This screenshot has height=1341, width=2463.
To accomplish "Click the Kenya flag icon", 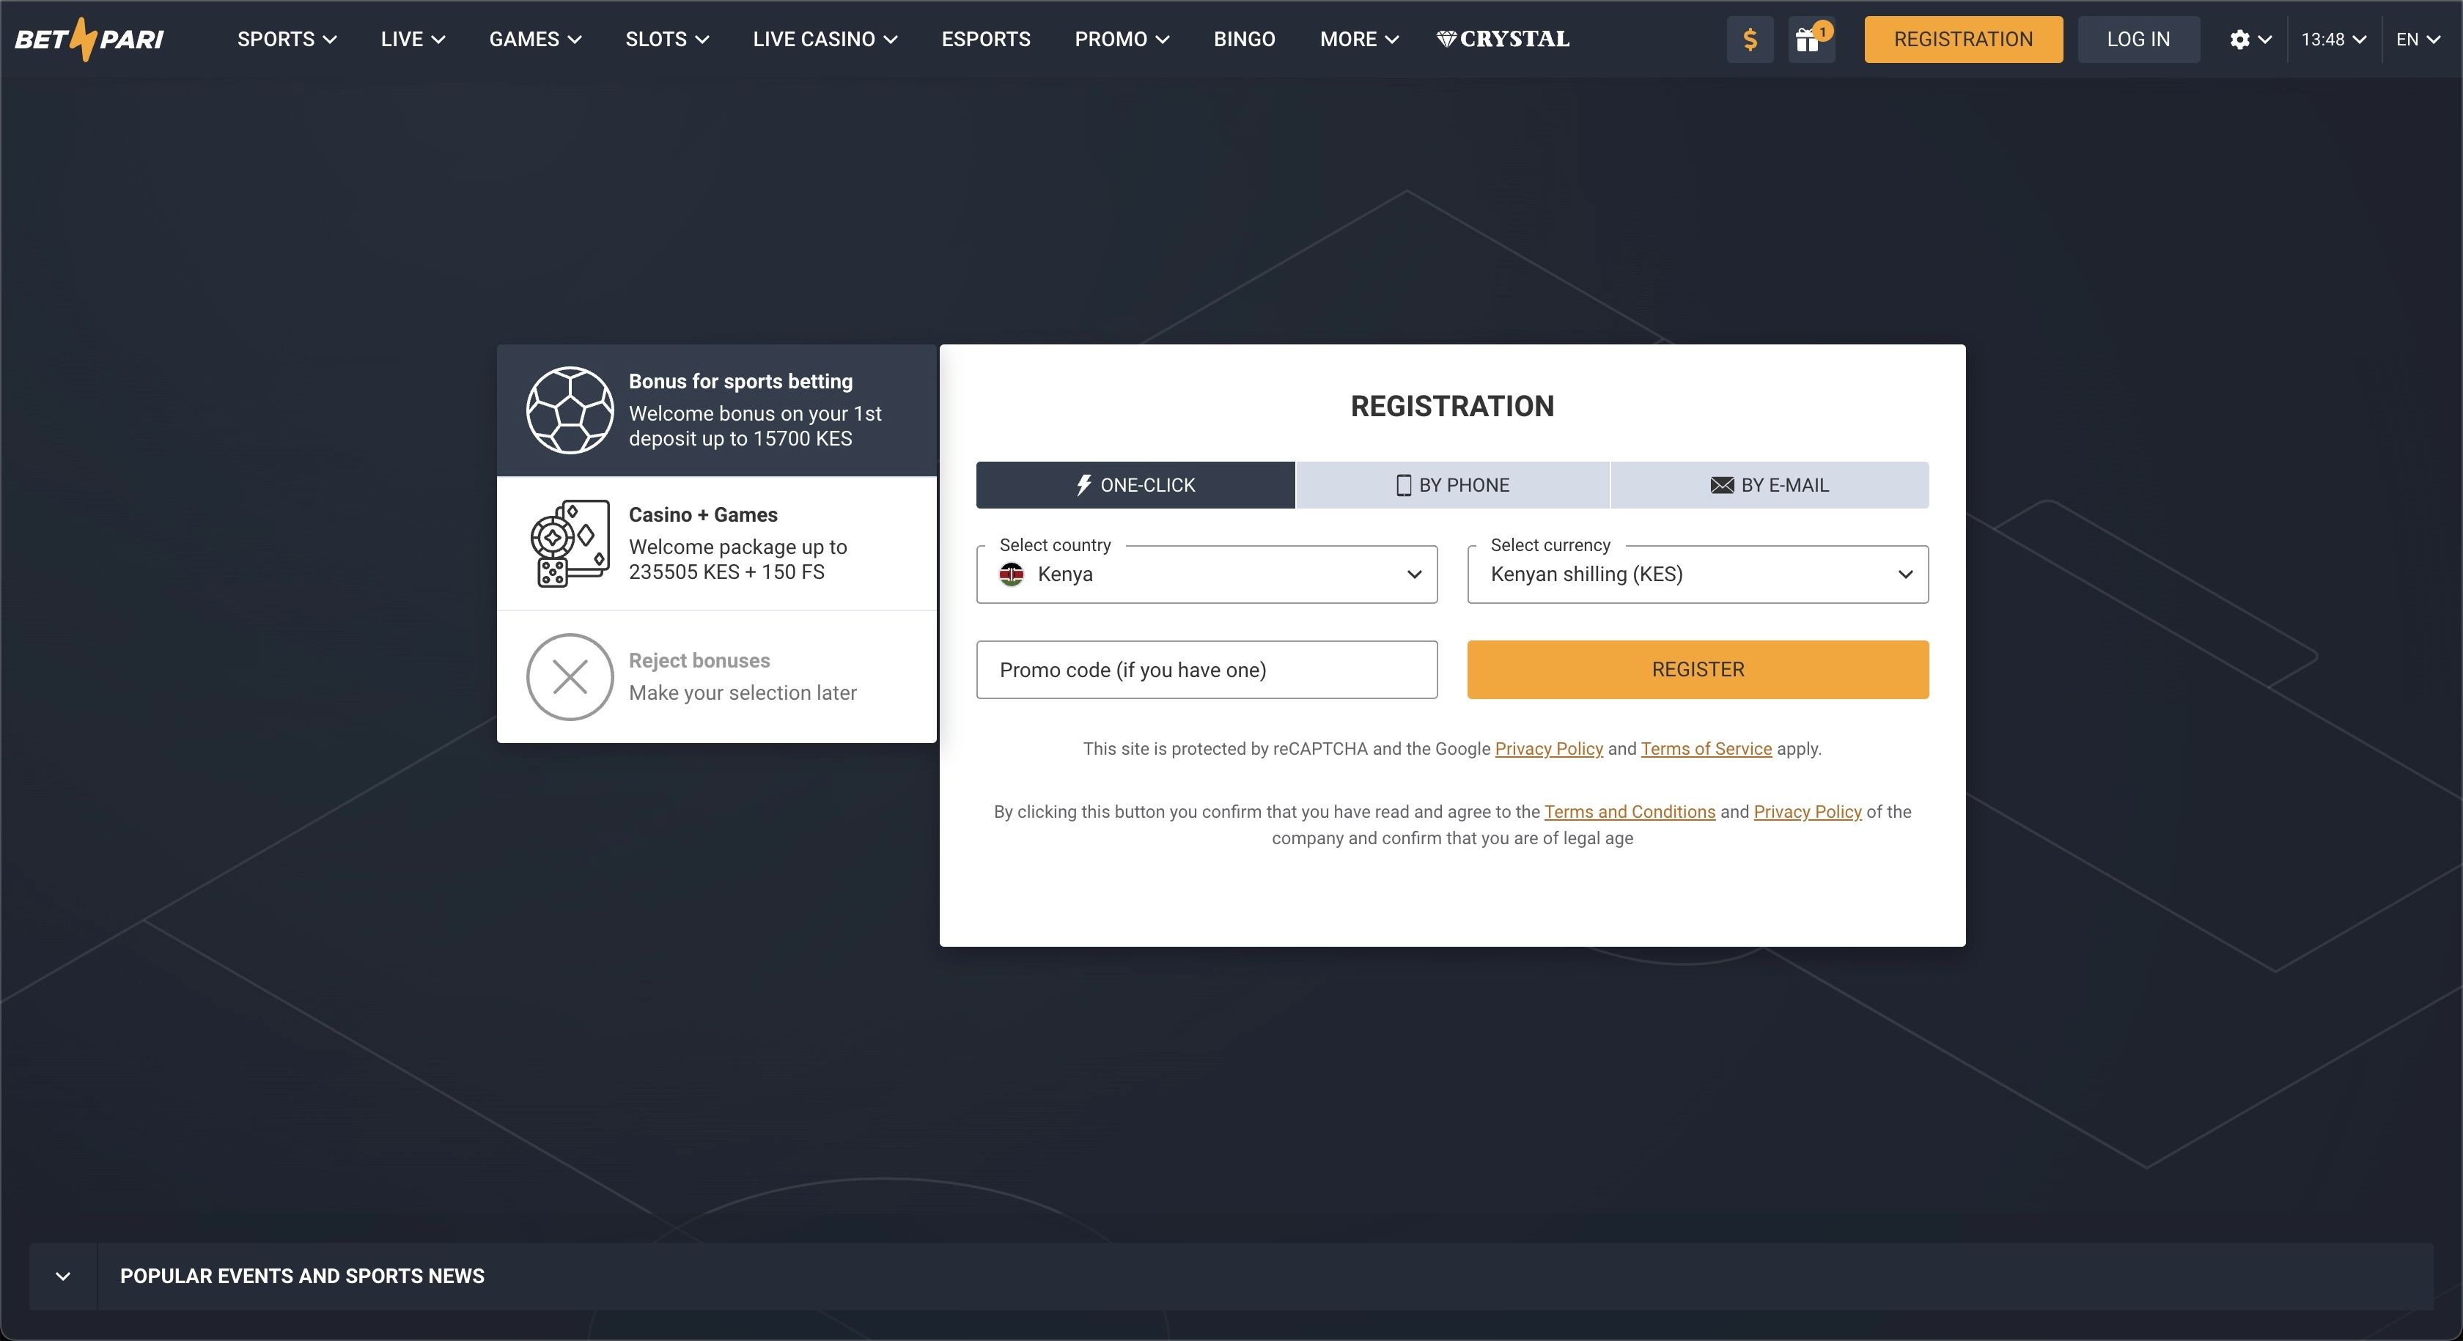I will [1012, 574].
